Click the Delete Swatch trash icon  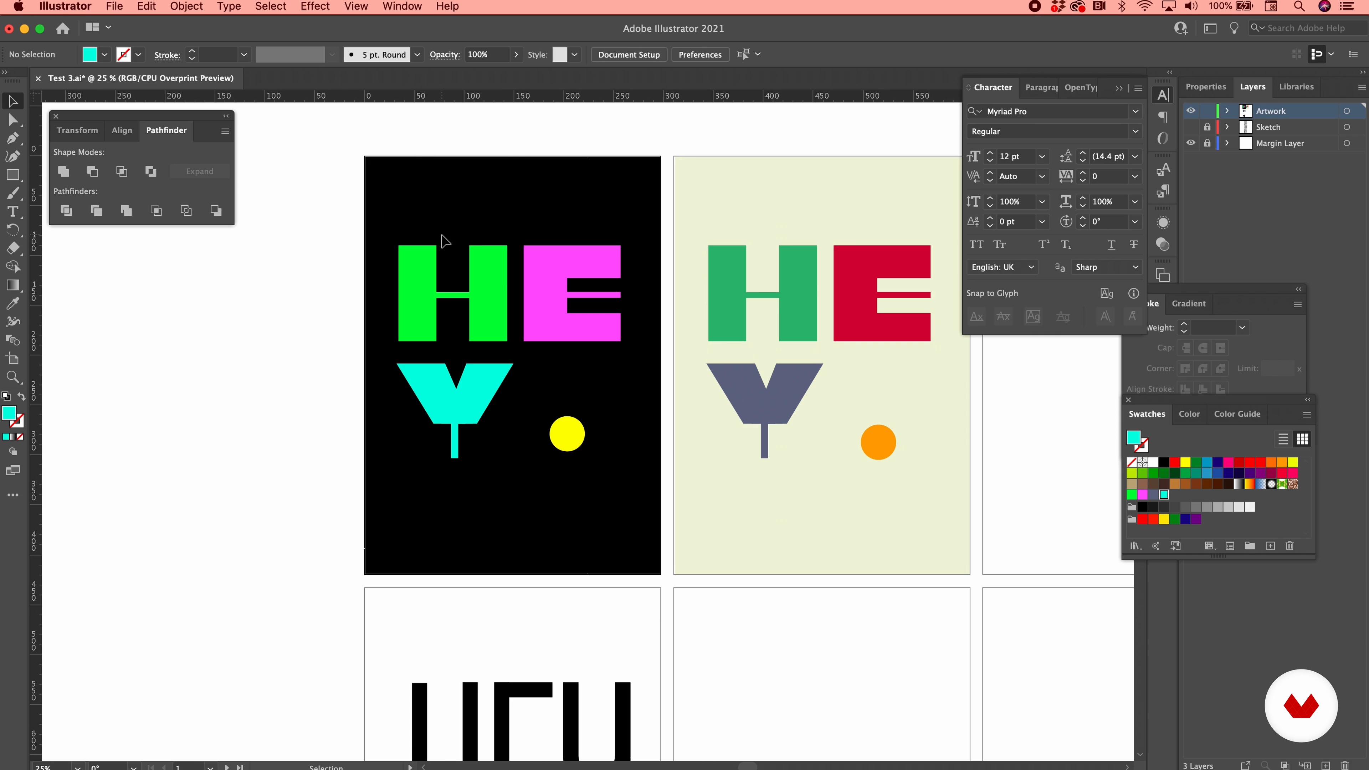(1290, 546)
